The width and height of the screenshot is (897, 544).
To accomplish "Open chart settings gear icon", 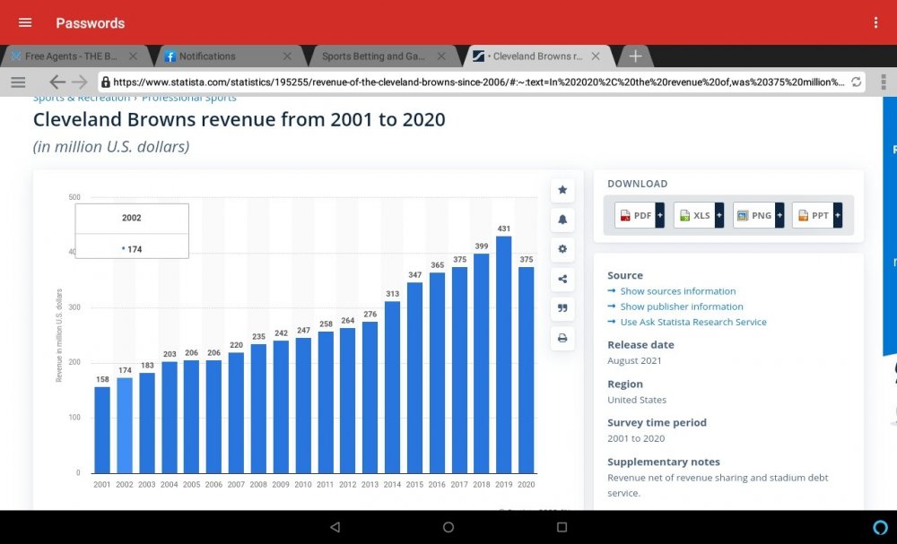I will click(562, 249).
